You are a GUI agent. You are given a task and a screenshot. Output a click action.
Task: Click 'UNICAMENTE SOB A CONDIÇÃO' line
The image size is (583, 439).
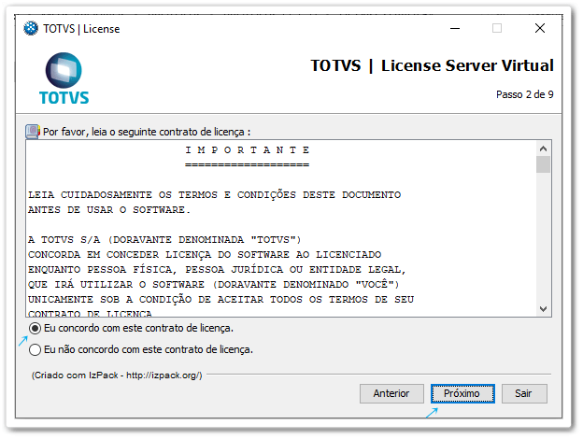pyautogui.click(x=220, y=299)
